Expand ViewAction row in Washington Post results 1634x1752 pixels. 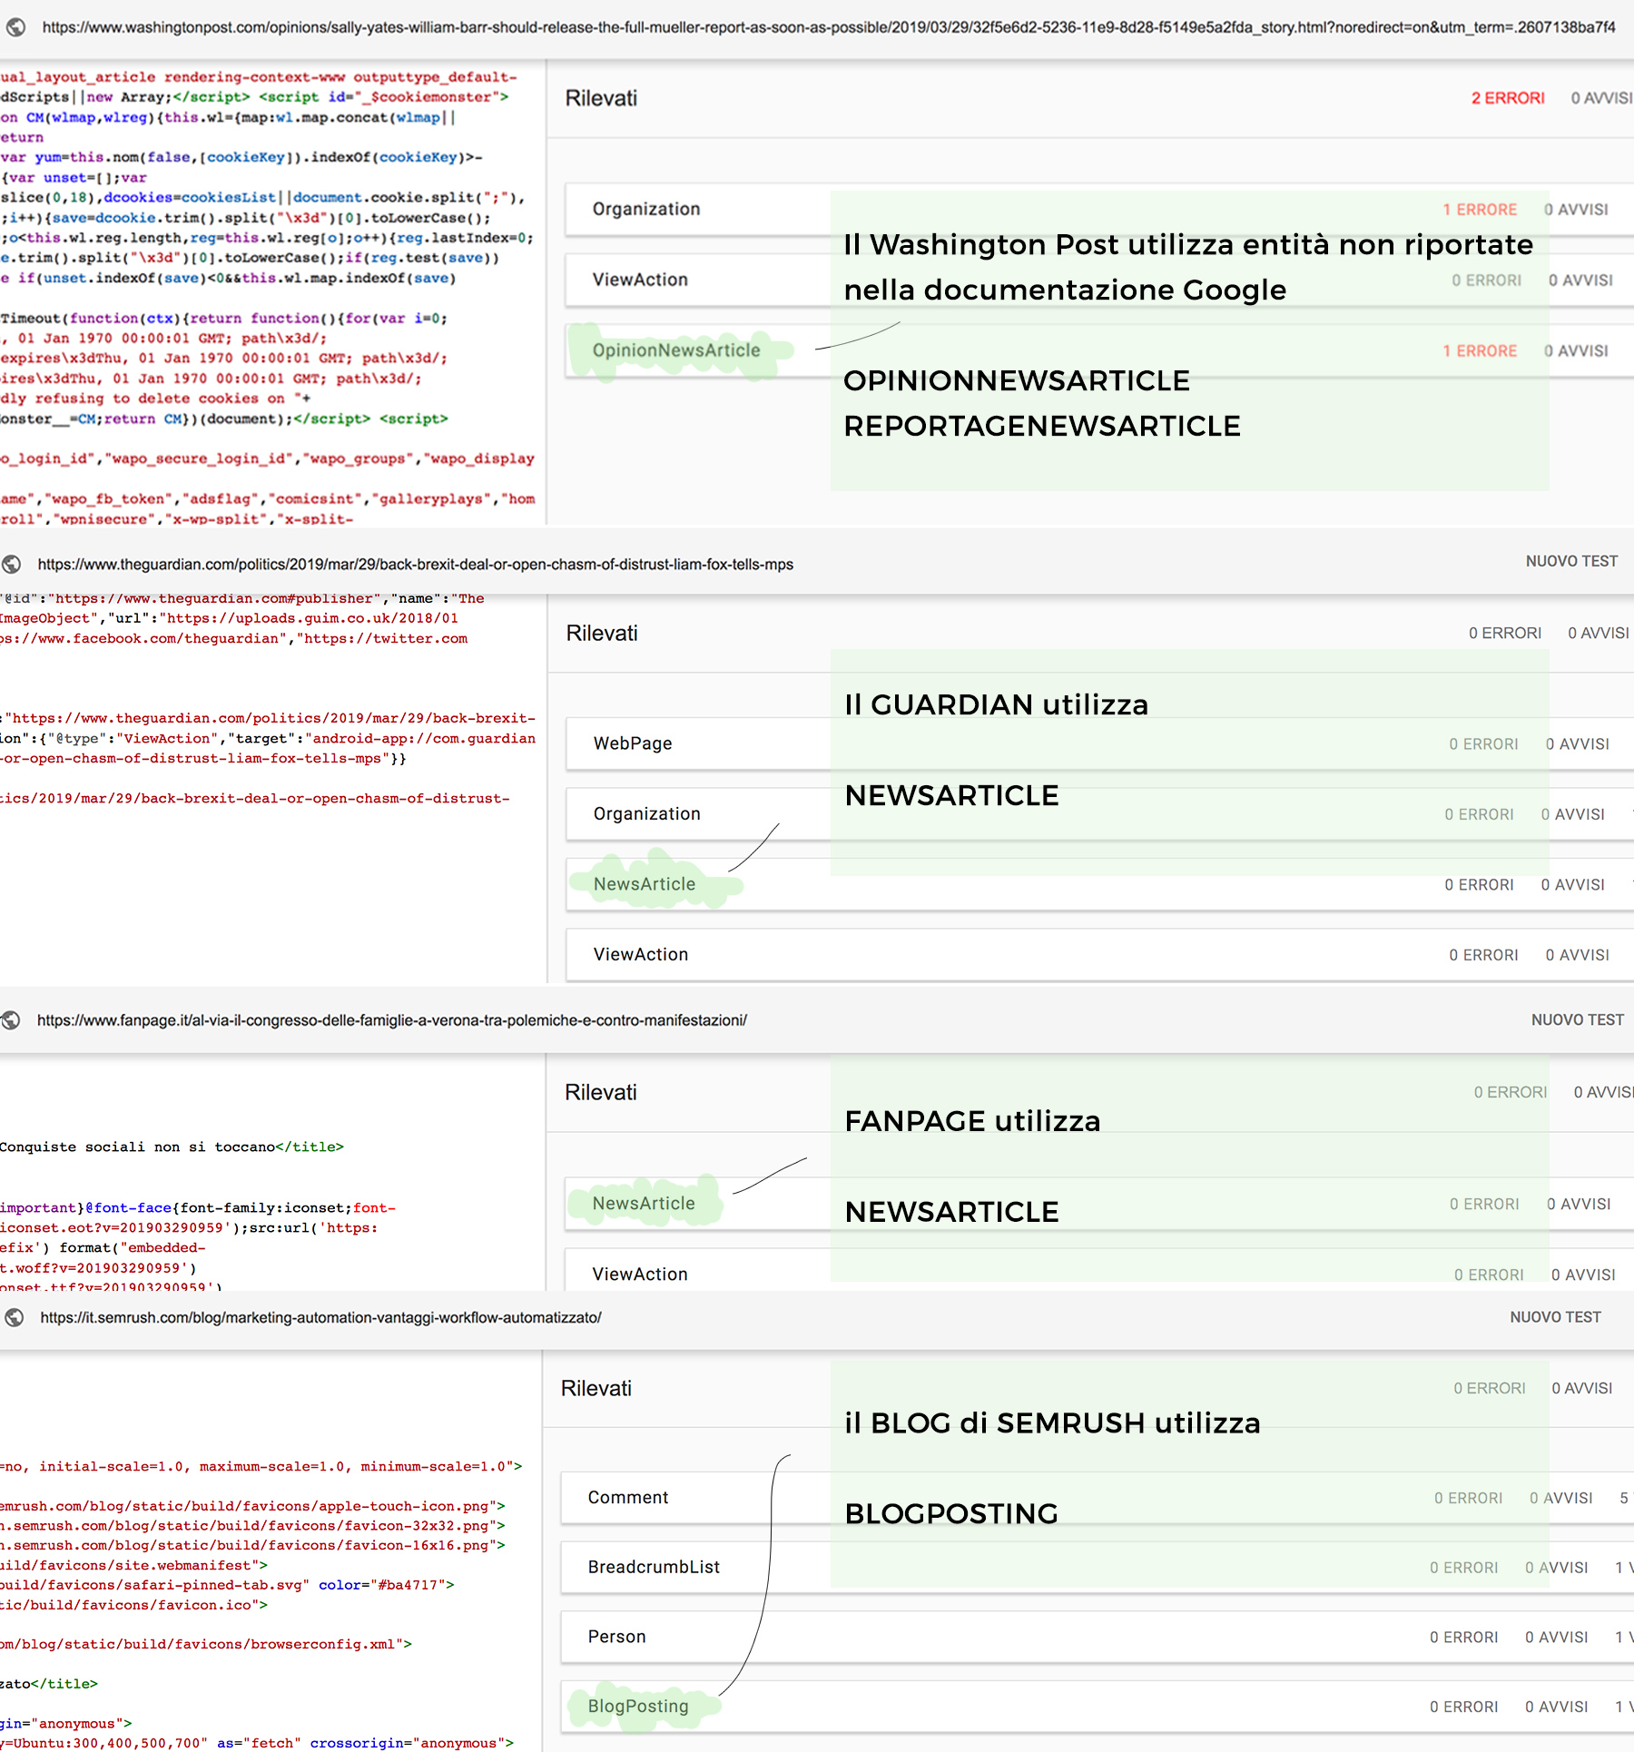(x=1098, y=280)
